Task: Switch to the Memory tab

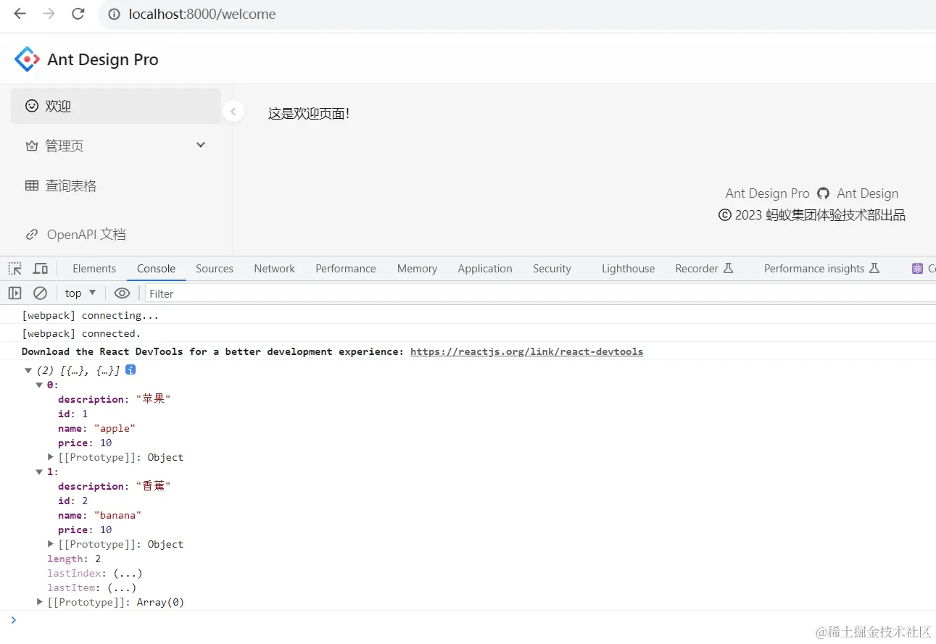Action: coord(417,268)
